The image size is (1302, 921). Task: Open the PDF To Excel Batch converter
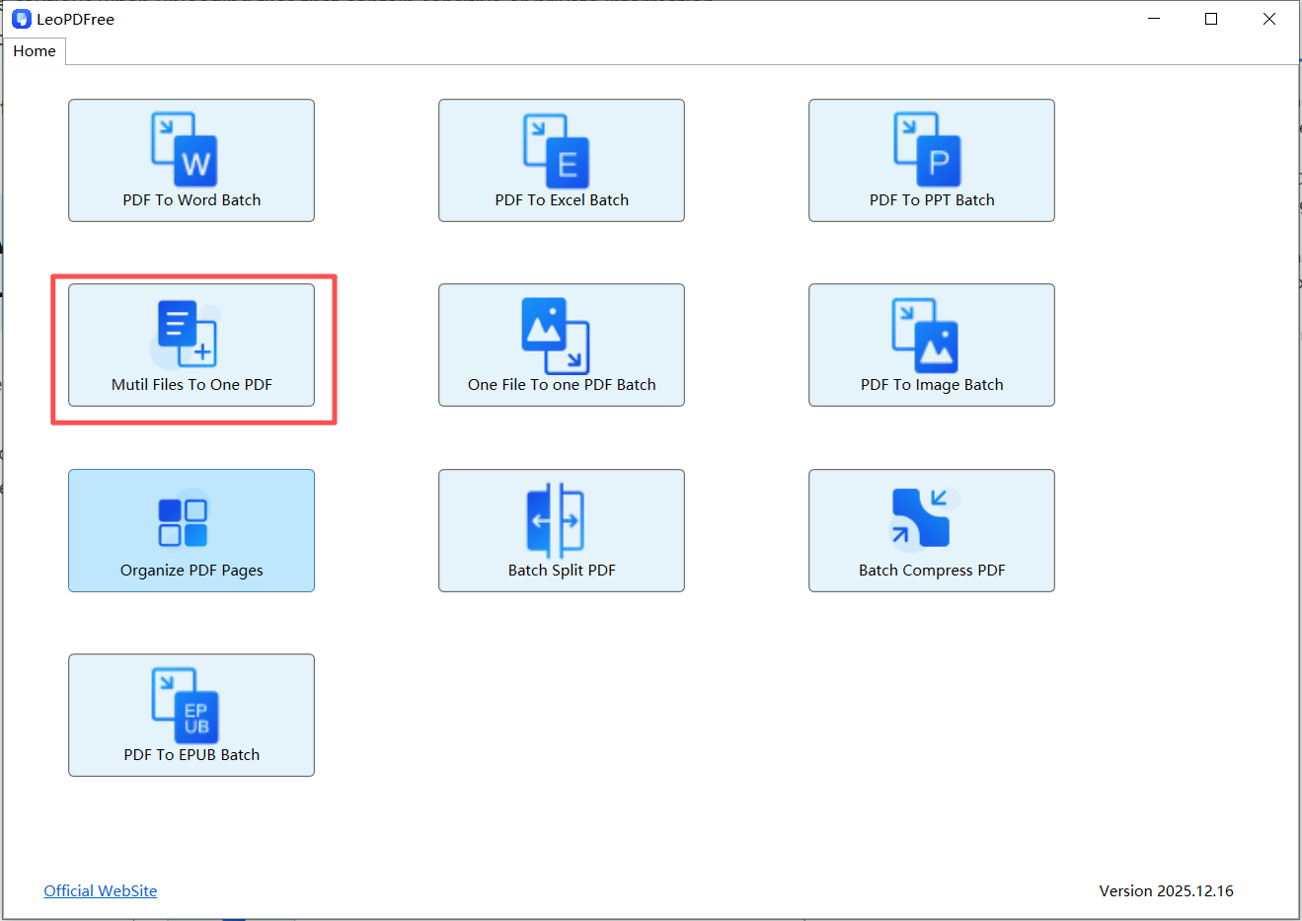(x=561, y=160)
